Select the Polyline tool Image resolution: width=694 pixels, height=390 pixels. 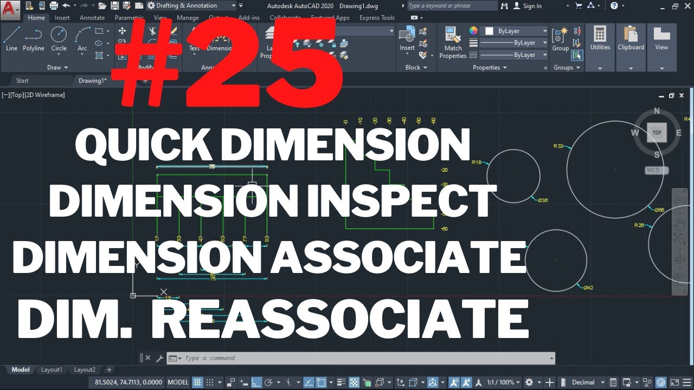pyautogui.click(x=34, y=39)
